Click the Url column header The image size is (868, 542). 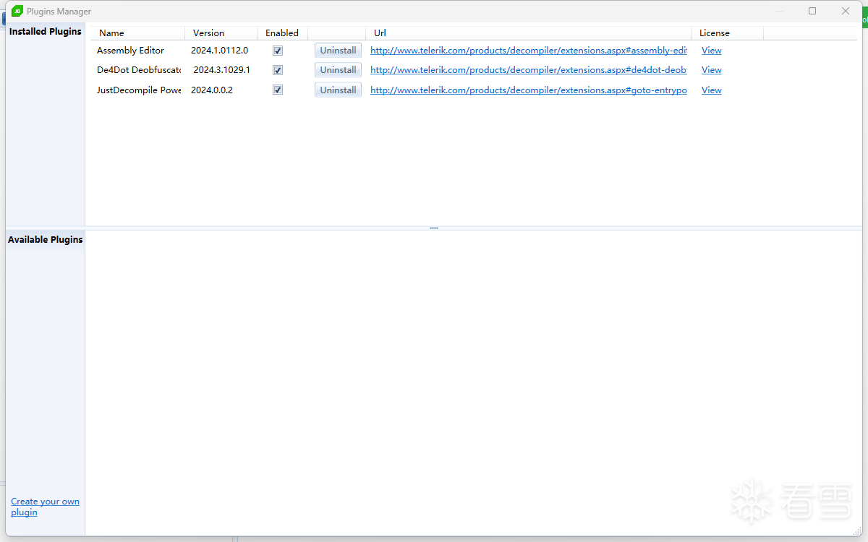[x=528, y=33]
